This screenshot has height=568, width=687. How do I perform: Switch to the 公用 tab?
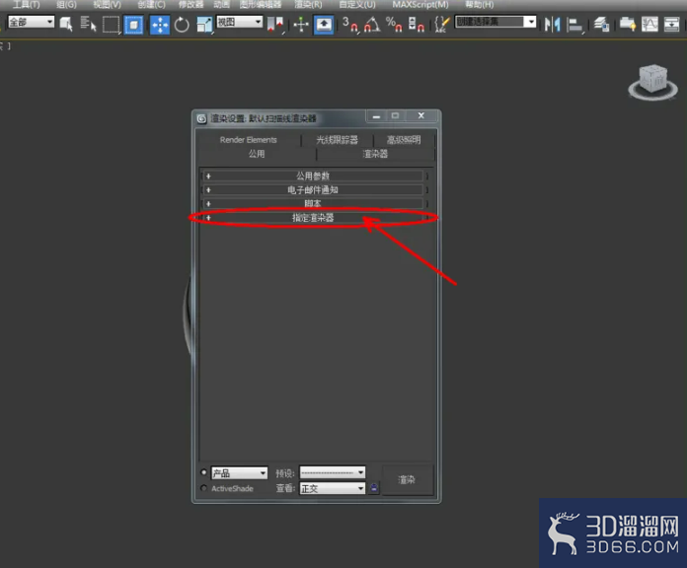pyautogui.click(x=257, y=154)
